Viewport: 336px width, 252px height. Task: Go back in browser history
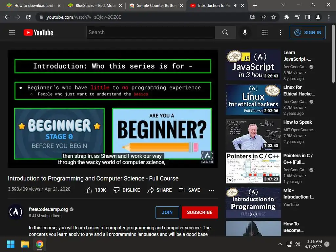tap(7, 17)
